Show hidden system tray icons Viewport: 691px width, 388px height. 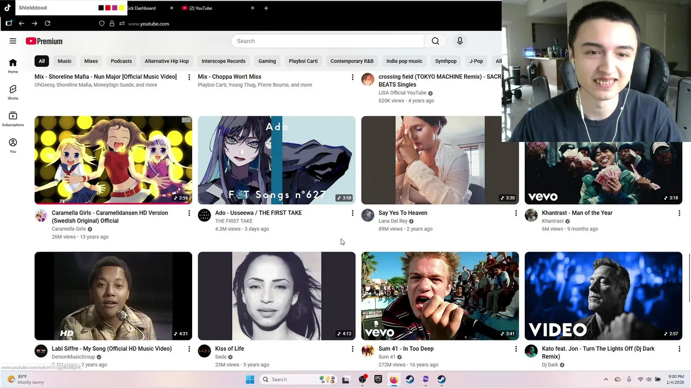[x=606, y=379]
